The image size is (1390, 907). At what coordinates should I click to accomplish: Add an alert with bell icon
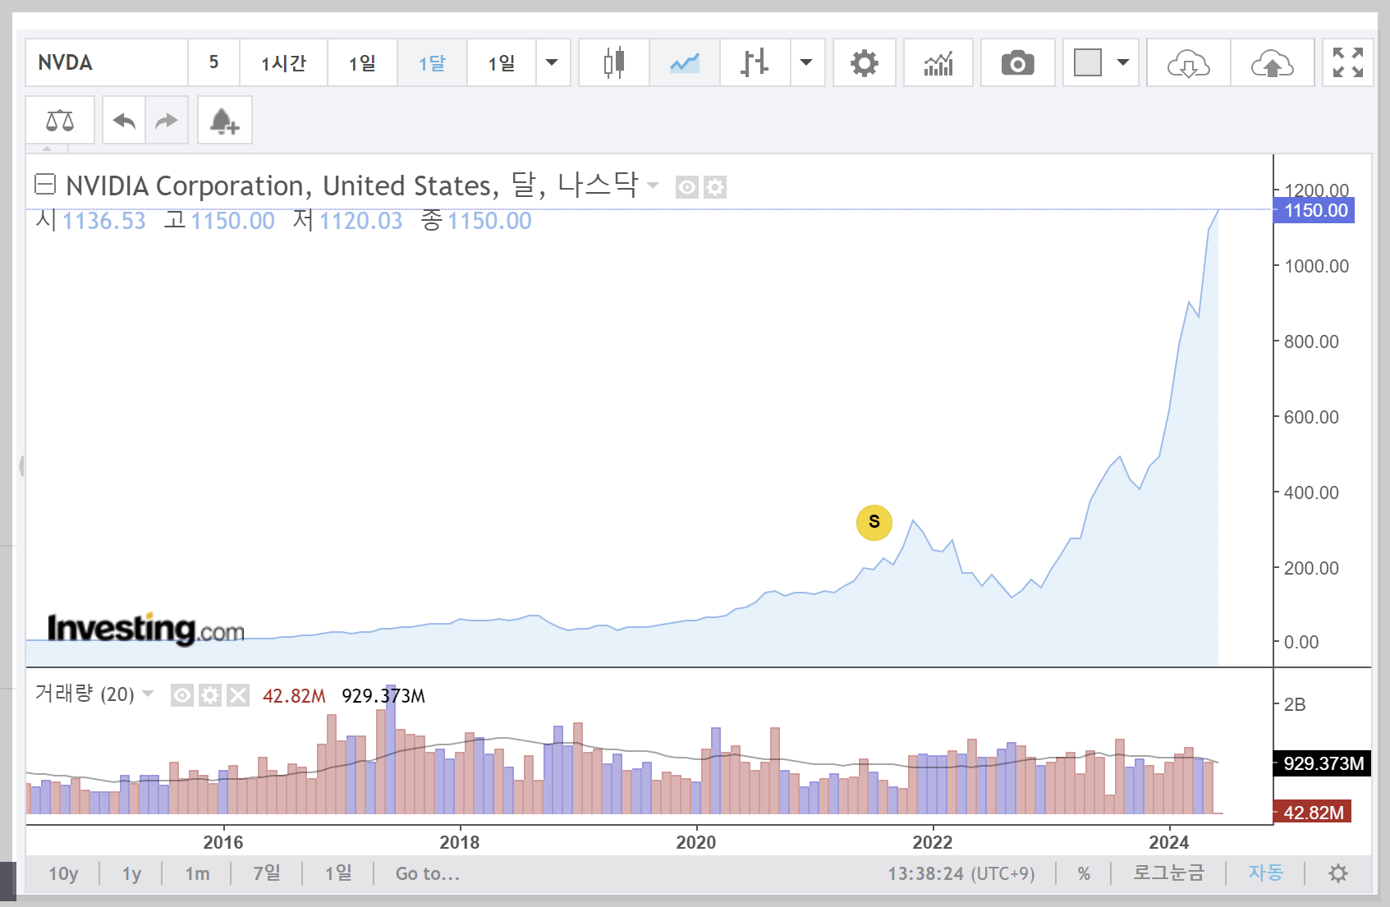[x=224, y=121]
